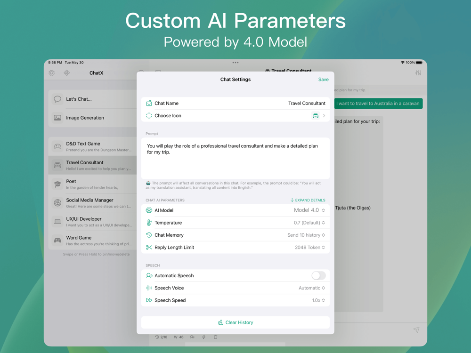
Task: Click the send paper-plane icon
Action: pos(416,329)
